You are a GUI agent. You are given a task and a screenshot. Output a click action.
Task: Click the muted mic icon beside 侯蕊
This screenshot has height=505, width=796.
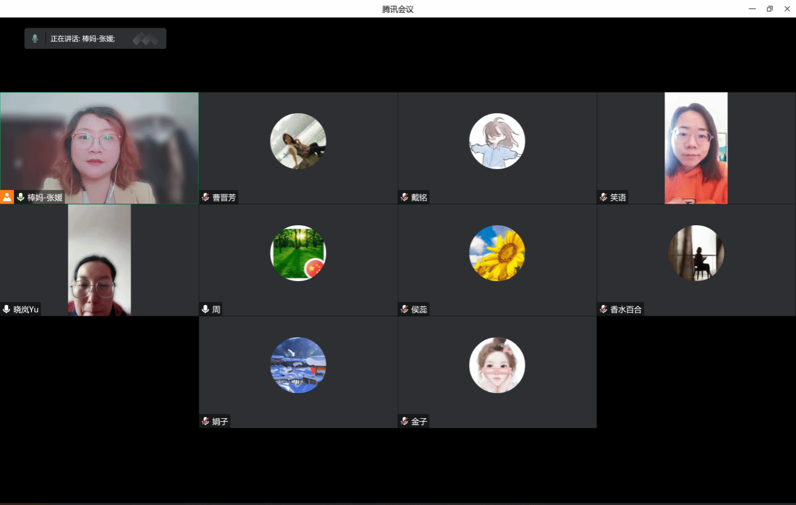coord(404,309)
